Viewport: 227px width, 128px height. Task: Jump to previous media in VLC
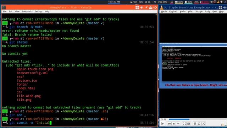[169, 124]
